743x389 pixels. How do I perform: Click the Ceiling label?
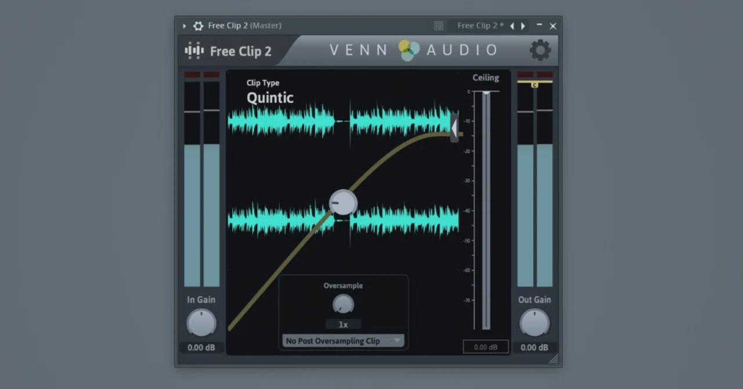486,78
